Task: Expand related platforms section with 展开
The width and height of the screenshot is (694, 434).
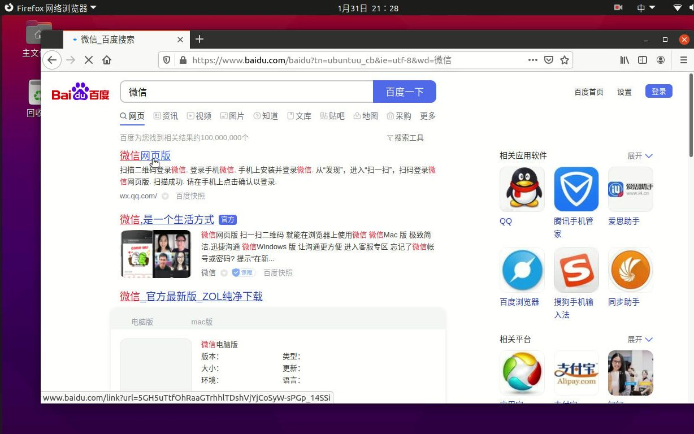Action: 640,340
